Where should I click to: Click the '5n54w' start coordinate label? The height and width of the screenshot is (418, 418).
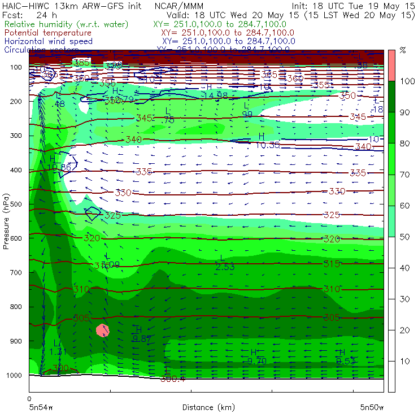(41, 407)
